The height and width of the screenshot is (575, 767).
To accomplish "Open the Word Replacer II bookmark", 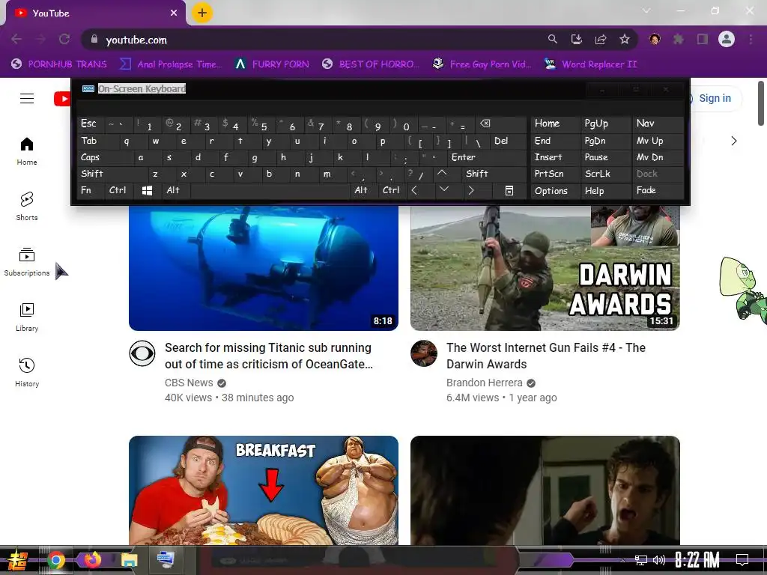I will [590, 64].
